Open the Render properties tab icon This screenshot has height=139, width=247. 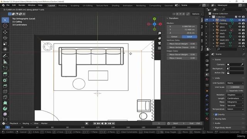[207, 61]
